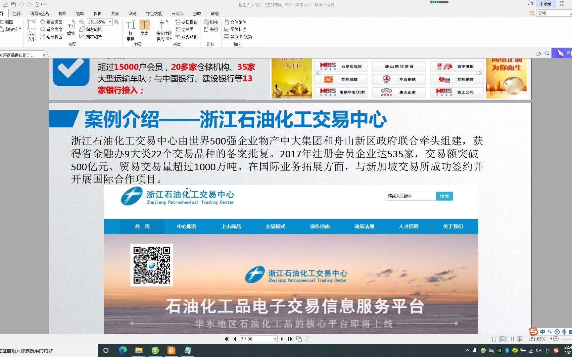
Task: Toggle continuous scrolling page layout
Action: [x=503, y=339]
